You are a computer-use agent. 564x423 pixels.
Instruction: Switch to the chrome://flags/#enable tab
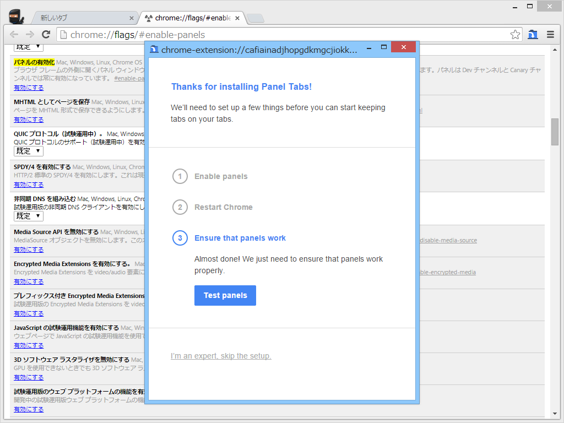coord(192,18)
